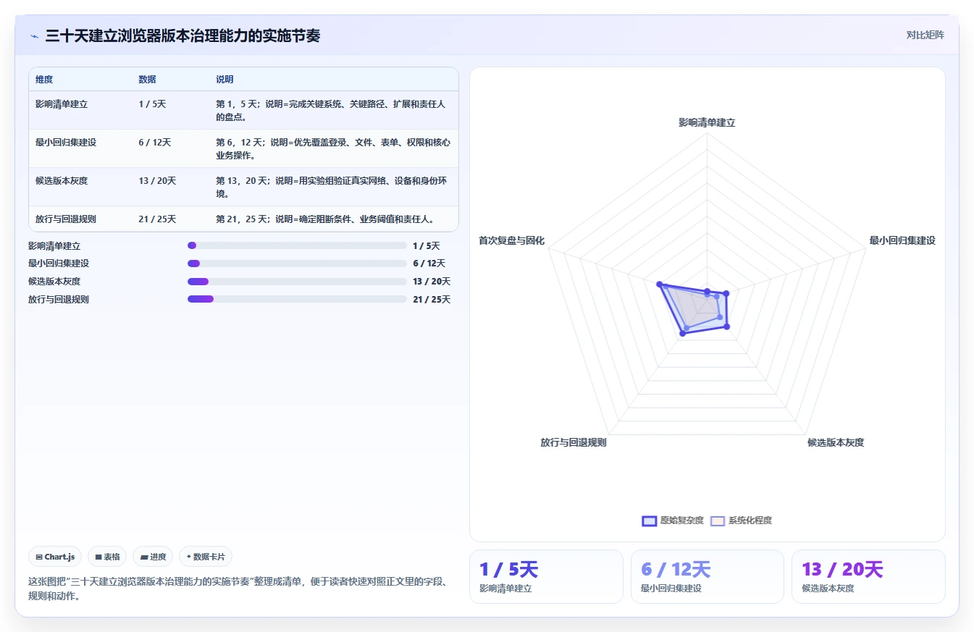This screenshot has width=974, height=632.
Task: Click the 表格 tag chip
Action: click(107, 557)
